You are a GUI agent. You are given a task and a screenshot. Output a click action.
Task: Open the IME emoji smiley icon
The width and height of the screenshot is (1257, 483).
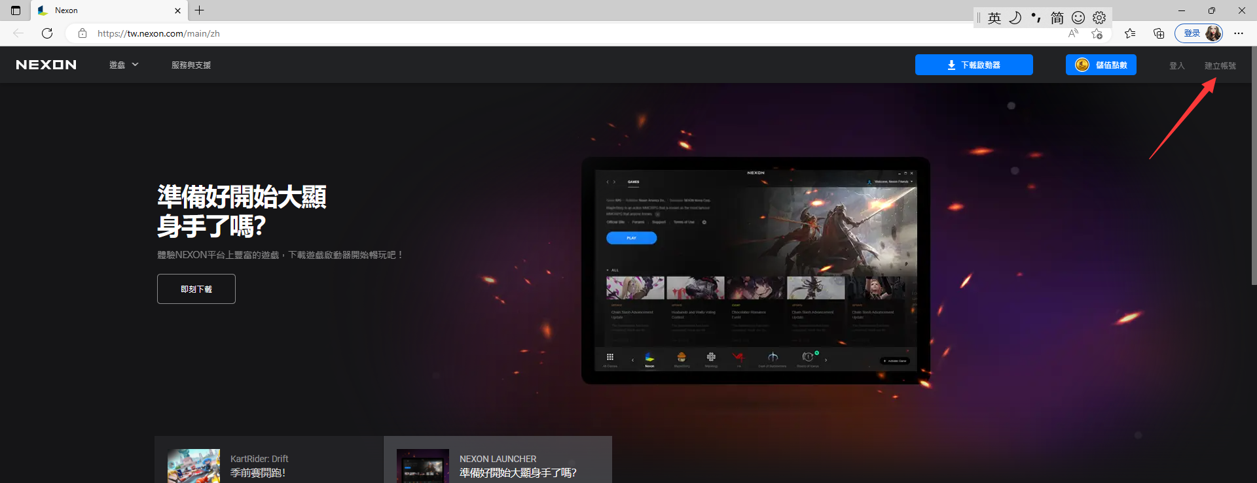(x=1078, y=18)
